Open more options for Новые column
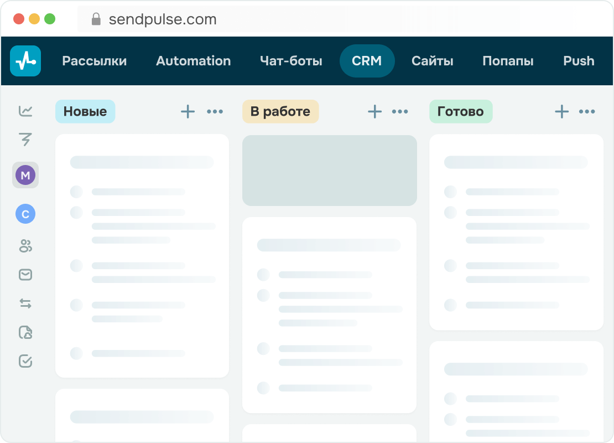Image resolution: width=614 pixels, height=443 pixels. pyautogui.click(x=215, y=111)
